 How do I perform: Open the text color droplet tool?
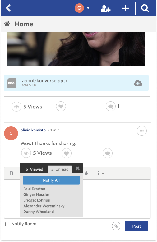point(86,173)
